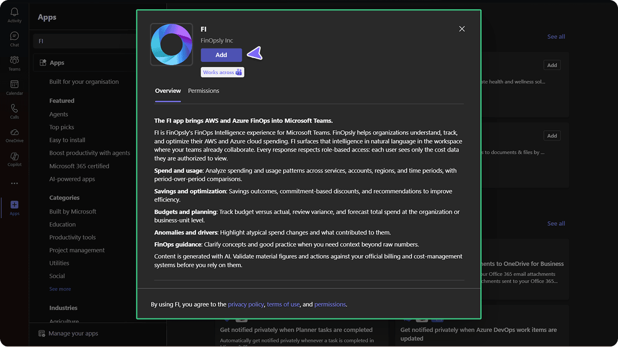Image resolution: width=618 pixels, height=347 pixels.
Task: Select Boost productivity with agents
Action: (89, 153)
